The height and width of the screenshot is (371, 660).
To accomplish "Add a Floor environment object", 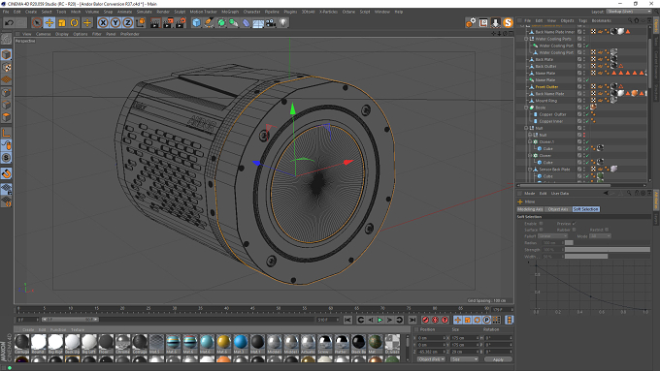I will (x=258, y=22).
